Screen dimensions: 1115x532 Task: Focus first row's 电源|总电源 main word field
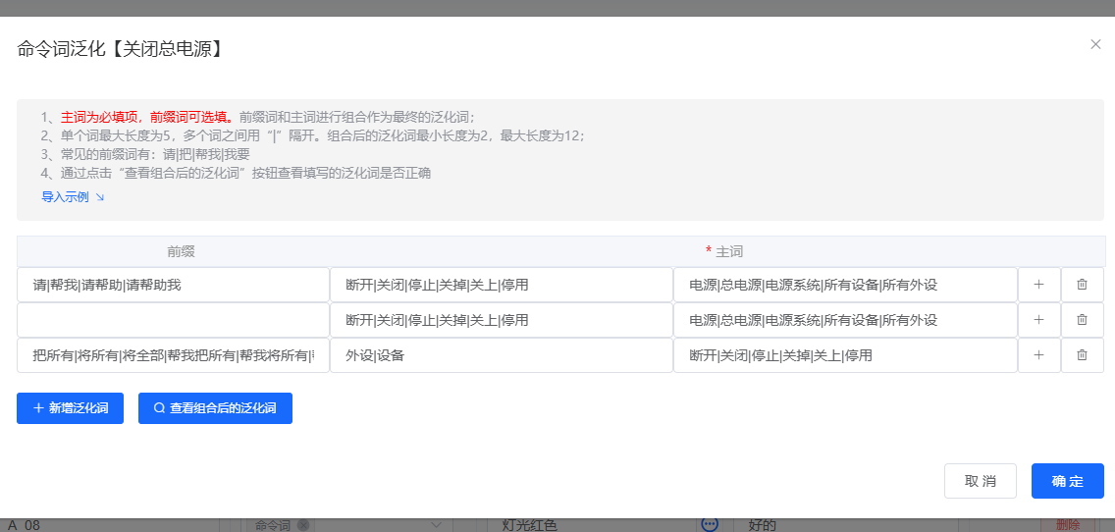click(x=845, y=285)
